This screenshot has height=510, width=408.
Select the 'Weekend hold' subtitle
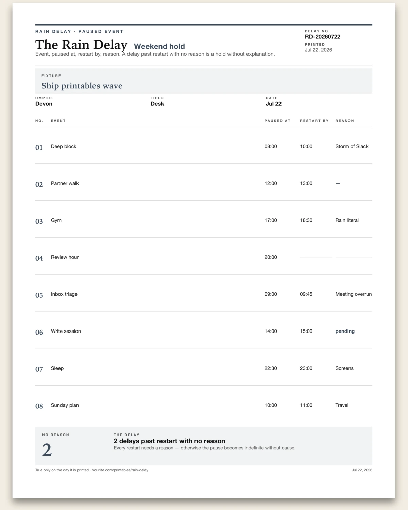(x=159, y=46)
